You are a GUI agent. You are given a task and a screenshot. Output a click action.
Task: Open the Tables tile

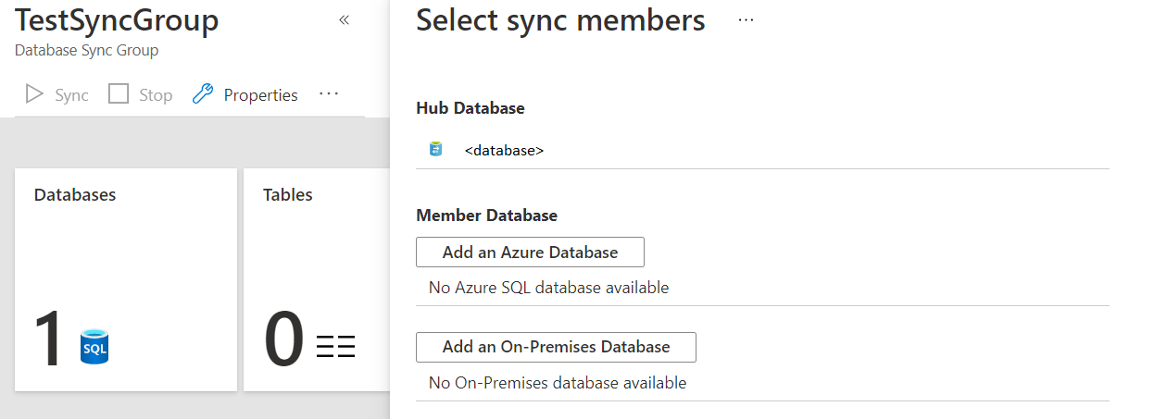[317, 279]
